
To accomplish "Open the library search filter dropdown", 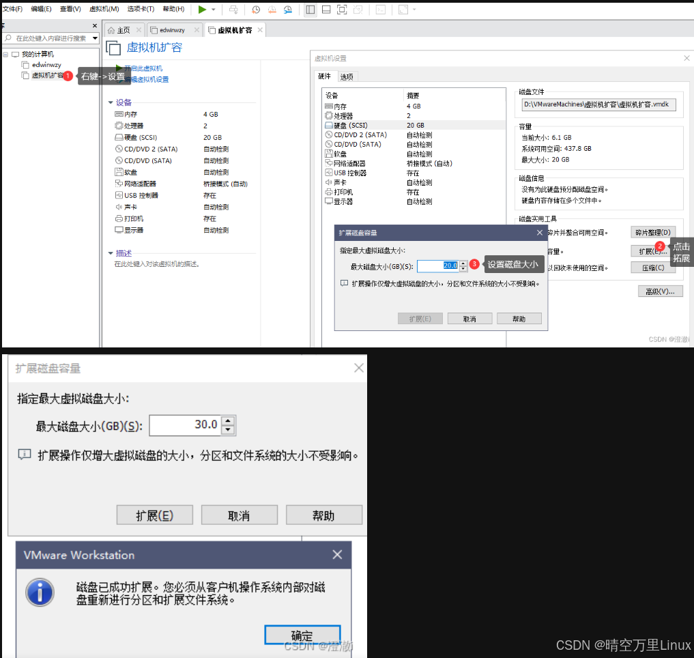I will pyautogui.click(x=95, y=38).
